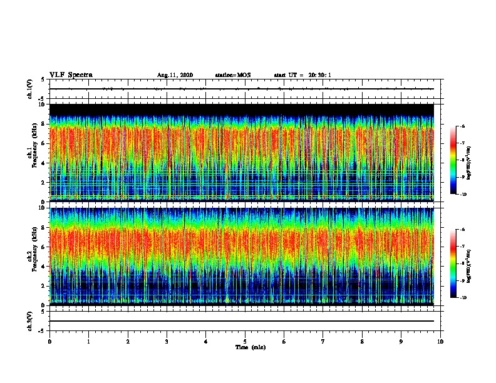
Task: Click the "-9" tick on ch.2 color bar
Action: [462, 280]
